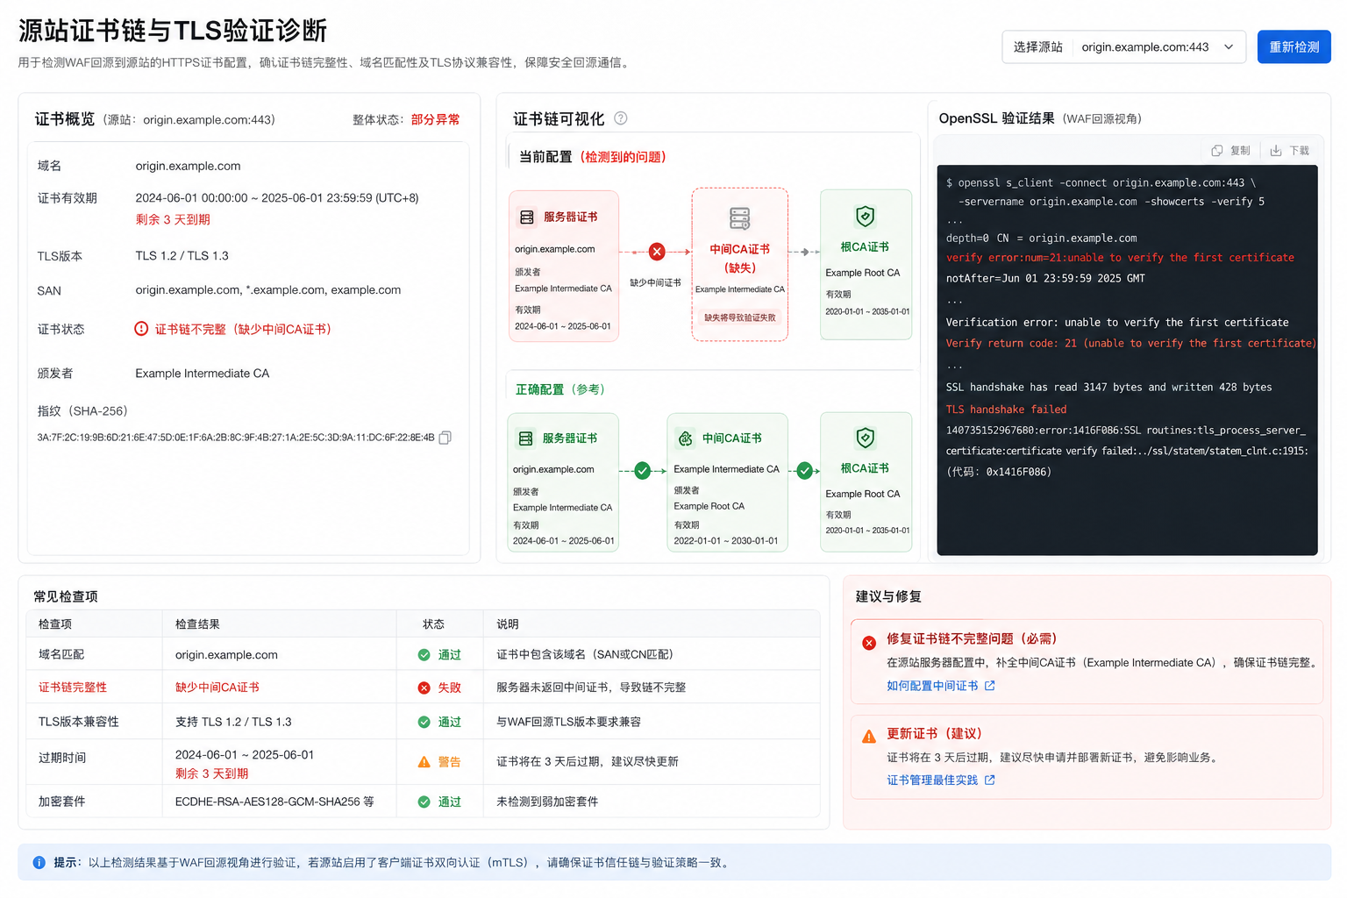Click the 正确配置（参考） section title

(560, 389)
